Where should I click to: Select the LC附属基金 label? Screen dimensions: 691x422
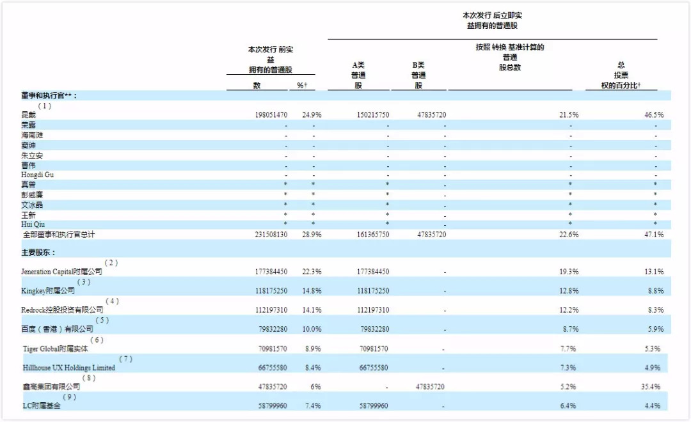(x=42, y=406)
